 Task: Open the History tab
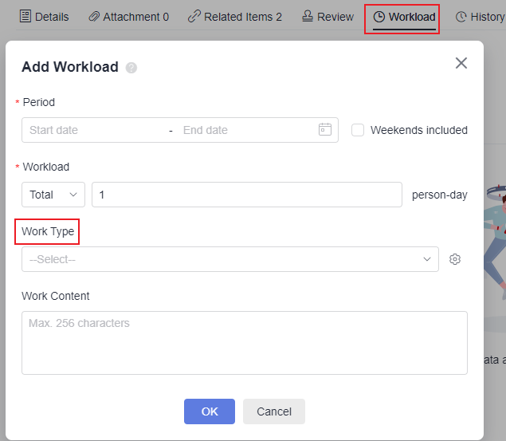pyautogui.click(x=480, y=17)
